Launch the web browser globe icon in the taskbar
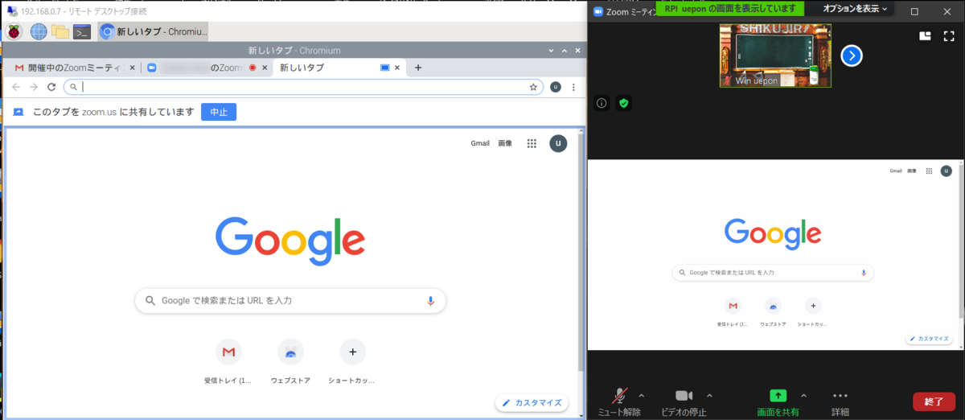 coord(38,32)
